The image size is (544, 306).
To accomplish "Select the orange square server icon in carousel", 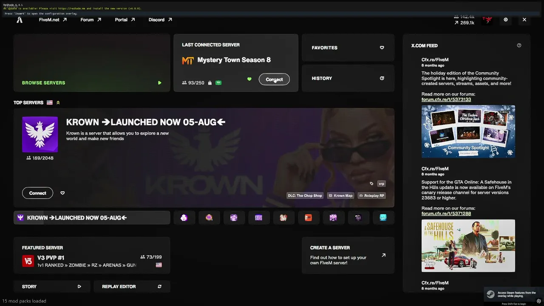I will coord(309,218).
